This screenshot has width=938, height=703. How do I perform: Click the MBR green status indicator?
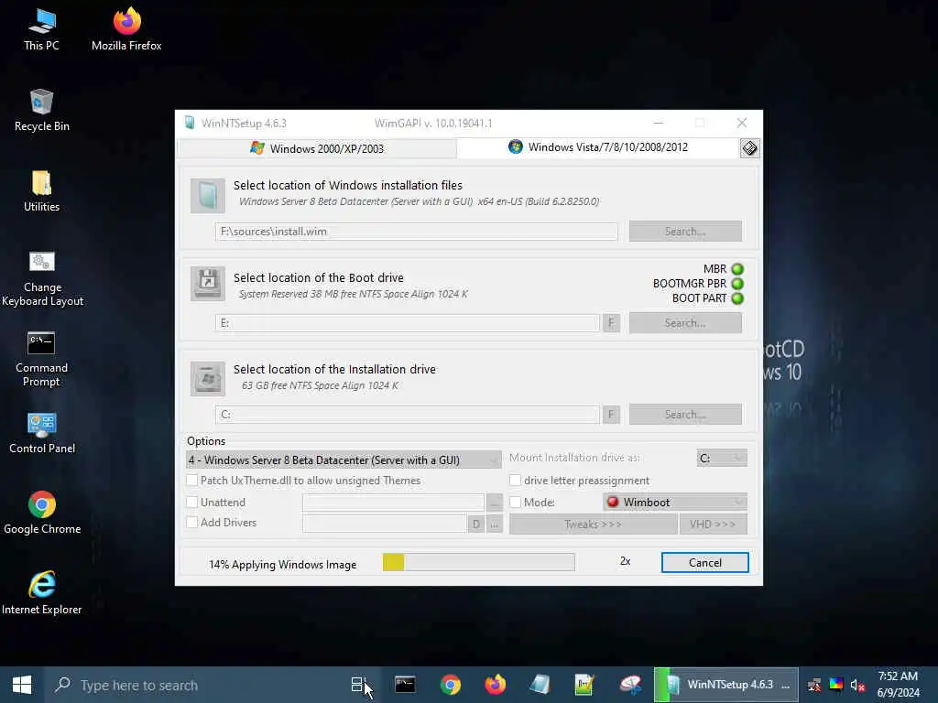coord(737,269)
